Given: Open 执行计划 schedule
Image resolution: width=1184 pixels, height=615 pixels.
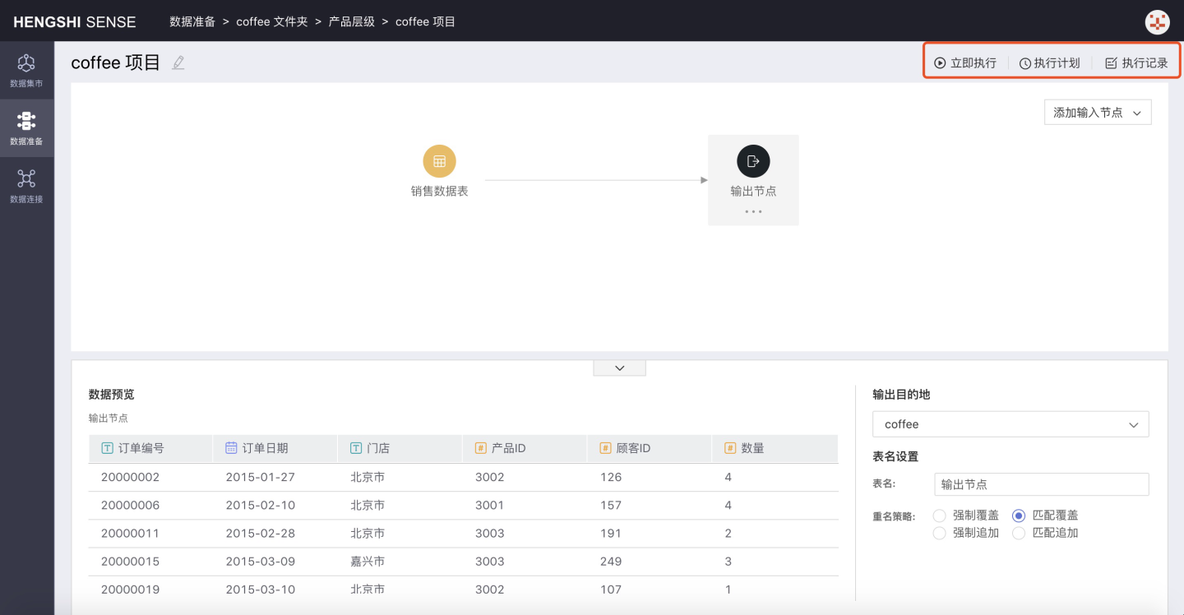Looking at the screenshot, I should pyautogui.click(x=1049, y=63).
